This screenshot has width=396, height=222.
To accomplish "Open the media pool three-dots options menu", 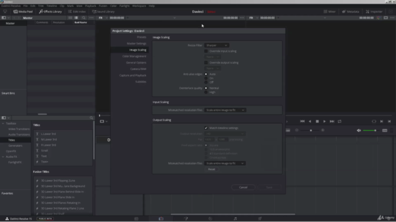I will 91,18.
